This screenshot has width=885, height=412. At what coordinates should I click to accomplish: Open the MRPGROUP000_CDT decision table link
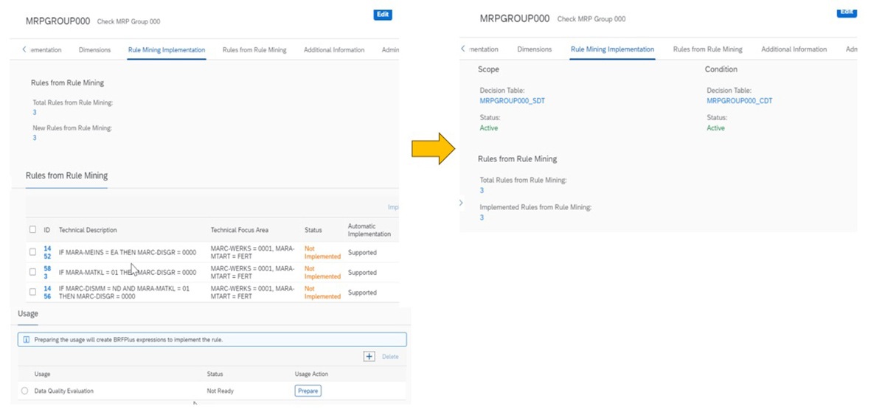click(x=739, y=101)
